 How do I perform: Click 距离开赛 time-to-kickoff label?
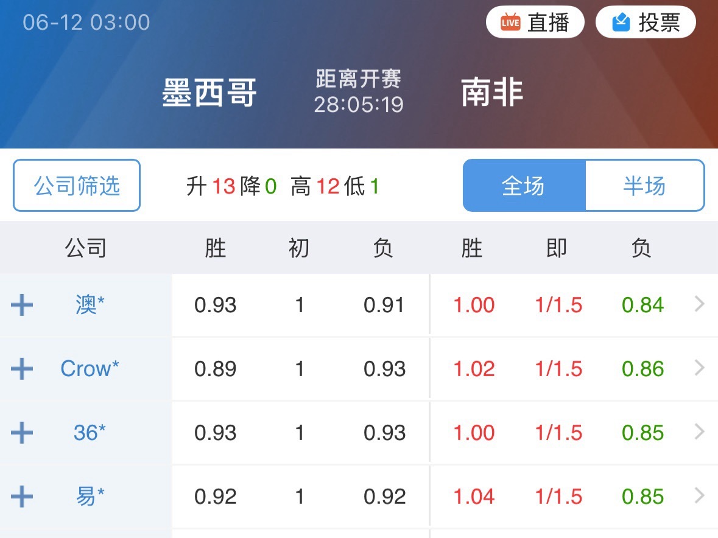point(359,79)
